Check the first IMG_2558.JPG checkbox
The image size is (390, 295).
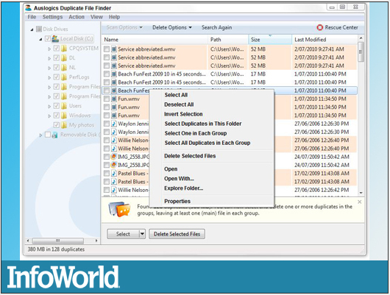pos(107,157)
